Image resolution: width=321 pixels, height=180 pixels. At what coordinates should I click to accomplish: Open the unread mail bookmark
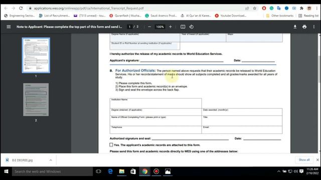[x=89, y=15]
